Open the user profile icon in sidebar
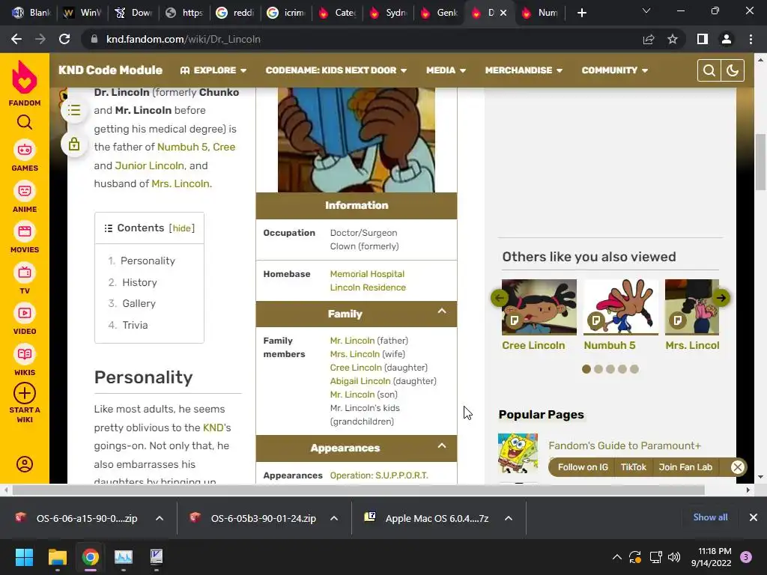 [x=25, y=464]
